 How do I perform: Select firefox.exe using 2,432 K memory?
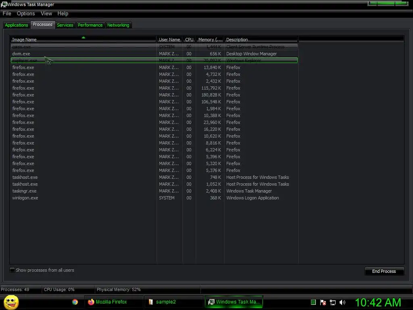pos(154,81)
